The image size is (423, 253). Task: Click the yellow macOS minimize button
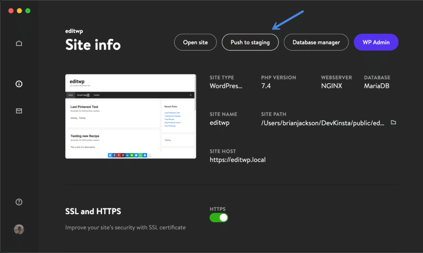(x=19, y=11)
